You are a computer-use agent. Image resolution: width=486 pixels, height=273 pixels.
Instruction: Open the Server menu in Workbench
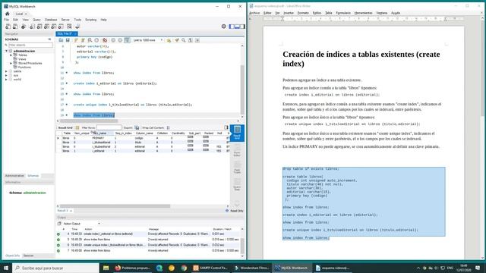tap(65, 20)
